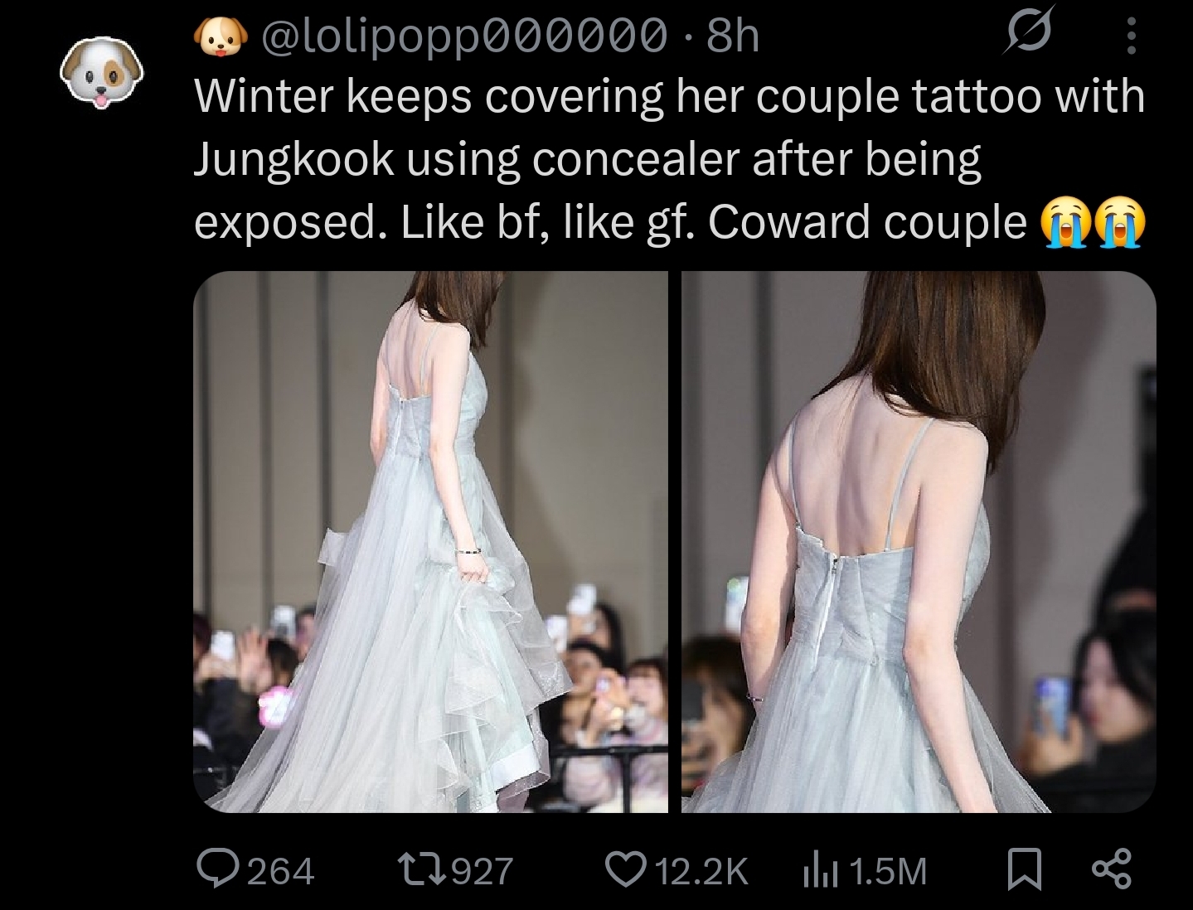This screenshot has height=910, width=1193.
Task: Open the dog emoji profile avatar
Action: pos(101,72)
